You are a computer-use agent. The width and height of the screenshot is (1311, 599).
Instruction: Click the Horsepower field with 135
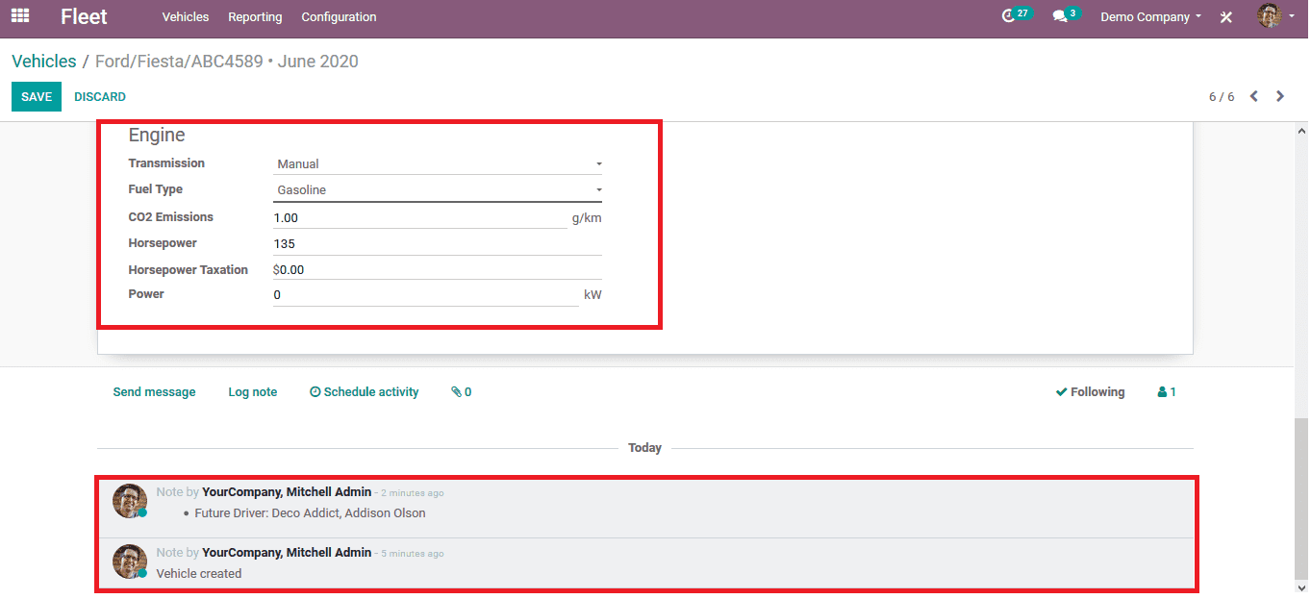[438, 243]
